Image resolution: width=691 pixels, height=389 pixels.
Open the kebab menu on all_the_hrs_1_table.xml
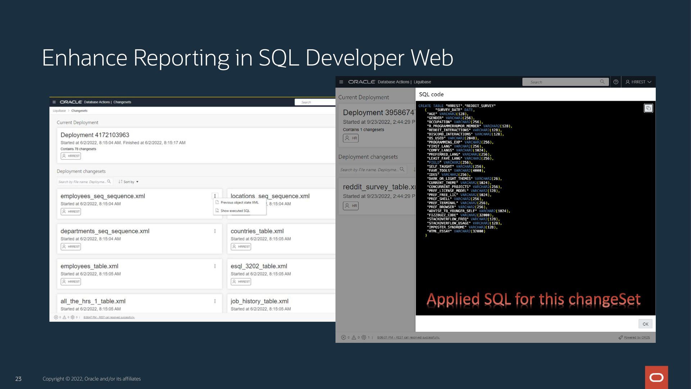click(215, 301)
